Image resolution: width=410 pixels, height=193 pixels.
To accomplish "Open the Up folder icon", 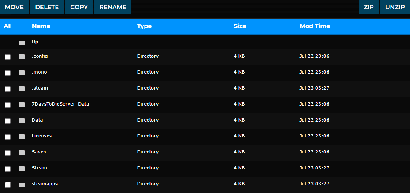I will [22, 42].
